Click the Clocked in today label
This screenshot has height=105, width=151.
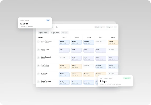coord(24,20)
